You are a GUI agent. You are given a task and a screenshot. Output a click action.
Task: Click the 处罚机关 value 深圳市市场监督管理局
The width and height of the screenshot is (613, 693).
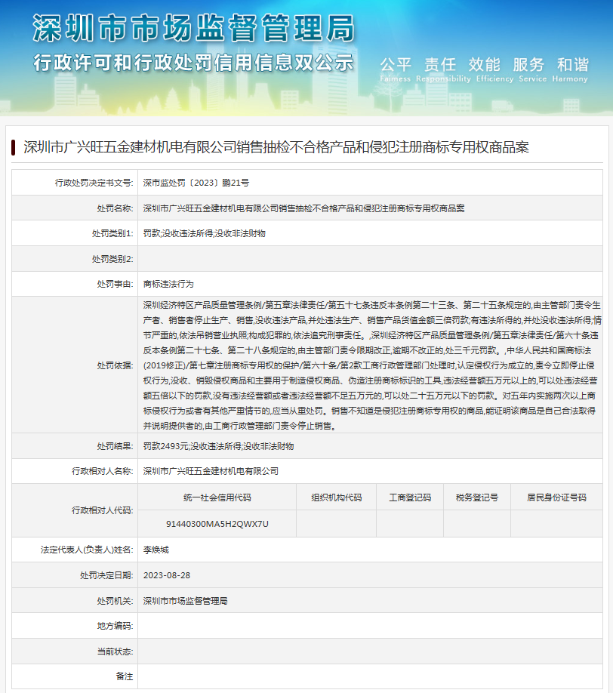(x=185, y=601)
